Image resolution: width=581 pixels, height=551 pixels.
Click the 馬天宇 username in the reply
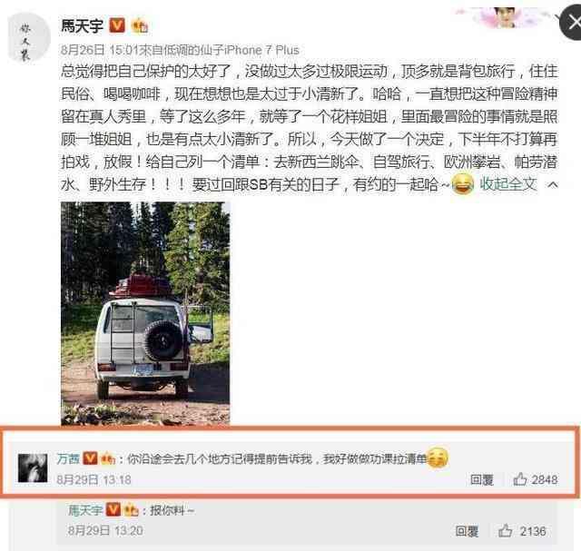85,510
